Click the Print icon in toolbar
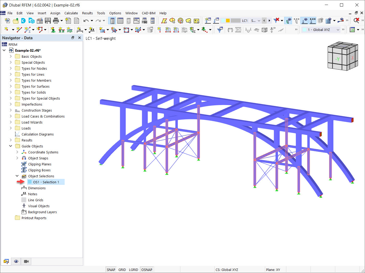Screen dimensions: 365x273 click(56, 21)
